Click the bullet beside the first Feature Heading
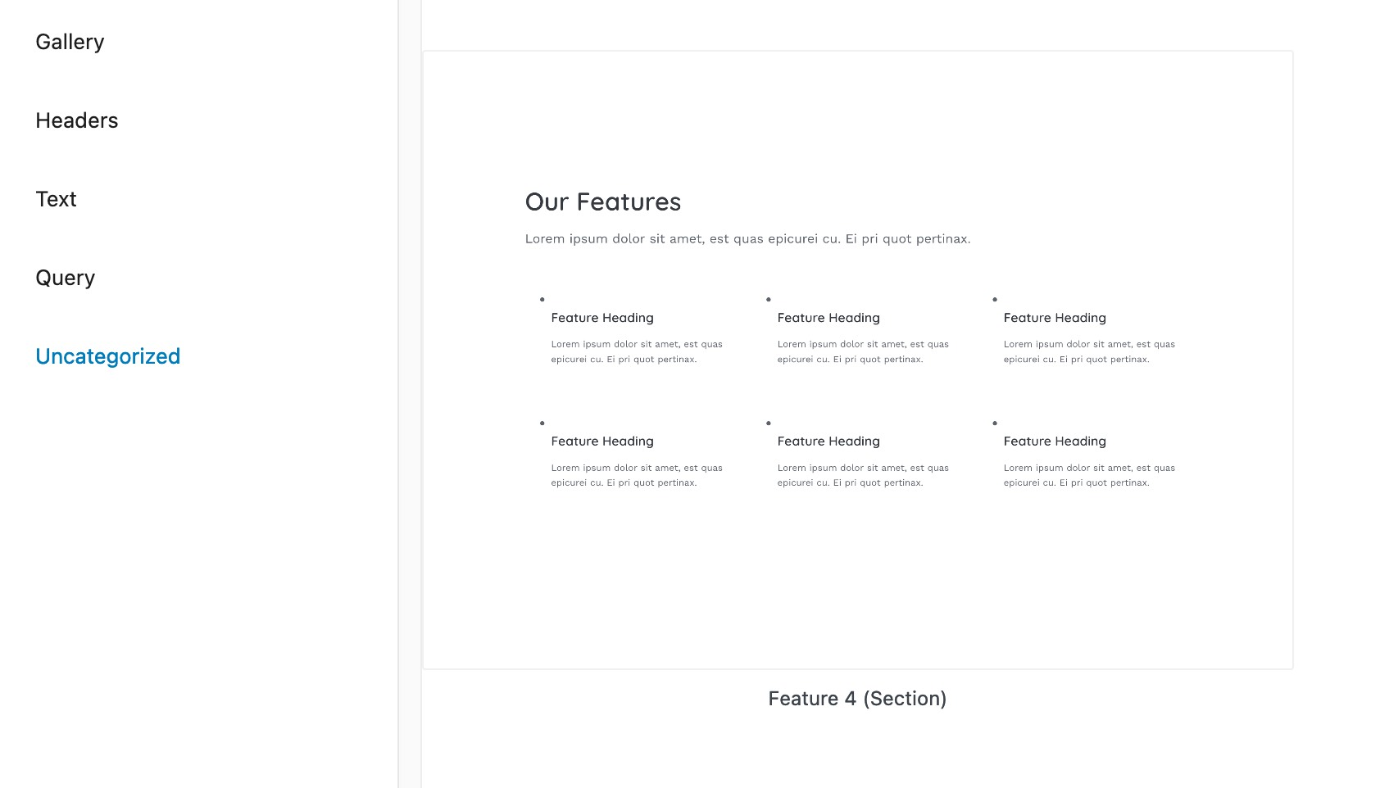This screenshot has width=1380, height=788. tap(542, 300)
